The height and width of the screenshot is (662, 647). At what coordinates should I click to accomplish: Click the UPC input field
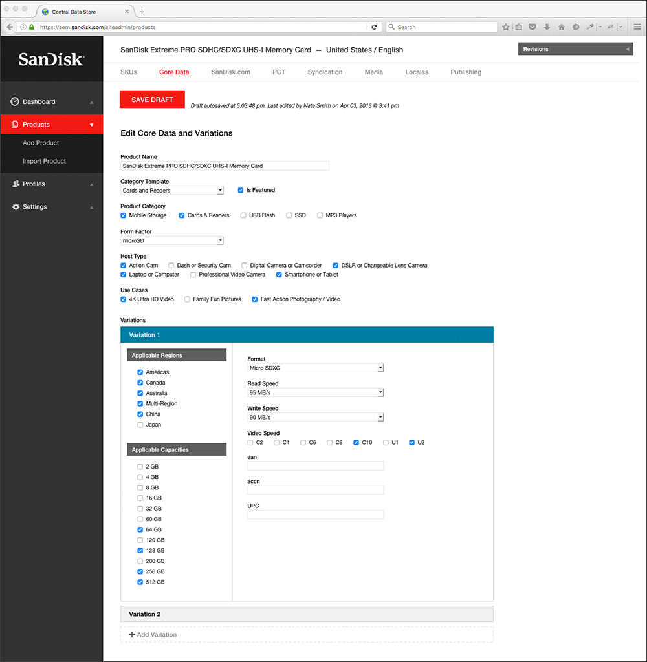click(x=315, y=515)
